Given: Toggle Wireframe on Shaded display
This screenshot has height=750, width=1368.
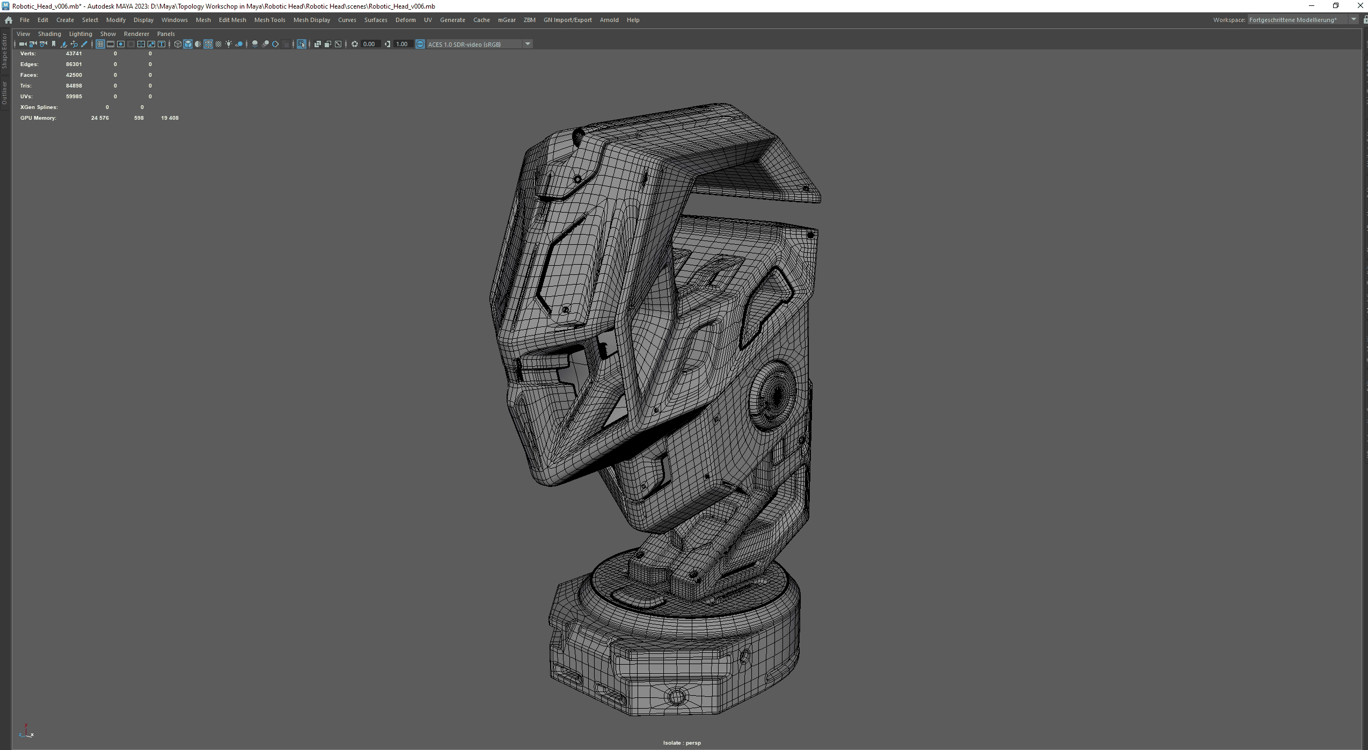Looking at the screenshot, I should click(208, 44).
